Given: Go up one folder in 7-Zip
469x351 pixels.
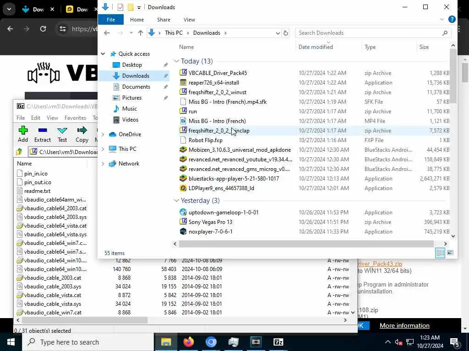Looking at the screenshot, I should 19,152.
